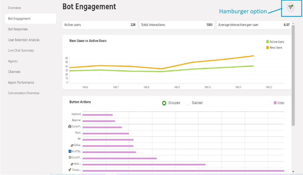Open User Retention Analysis page

(x=24, y=40)
